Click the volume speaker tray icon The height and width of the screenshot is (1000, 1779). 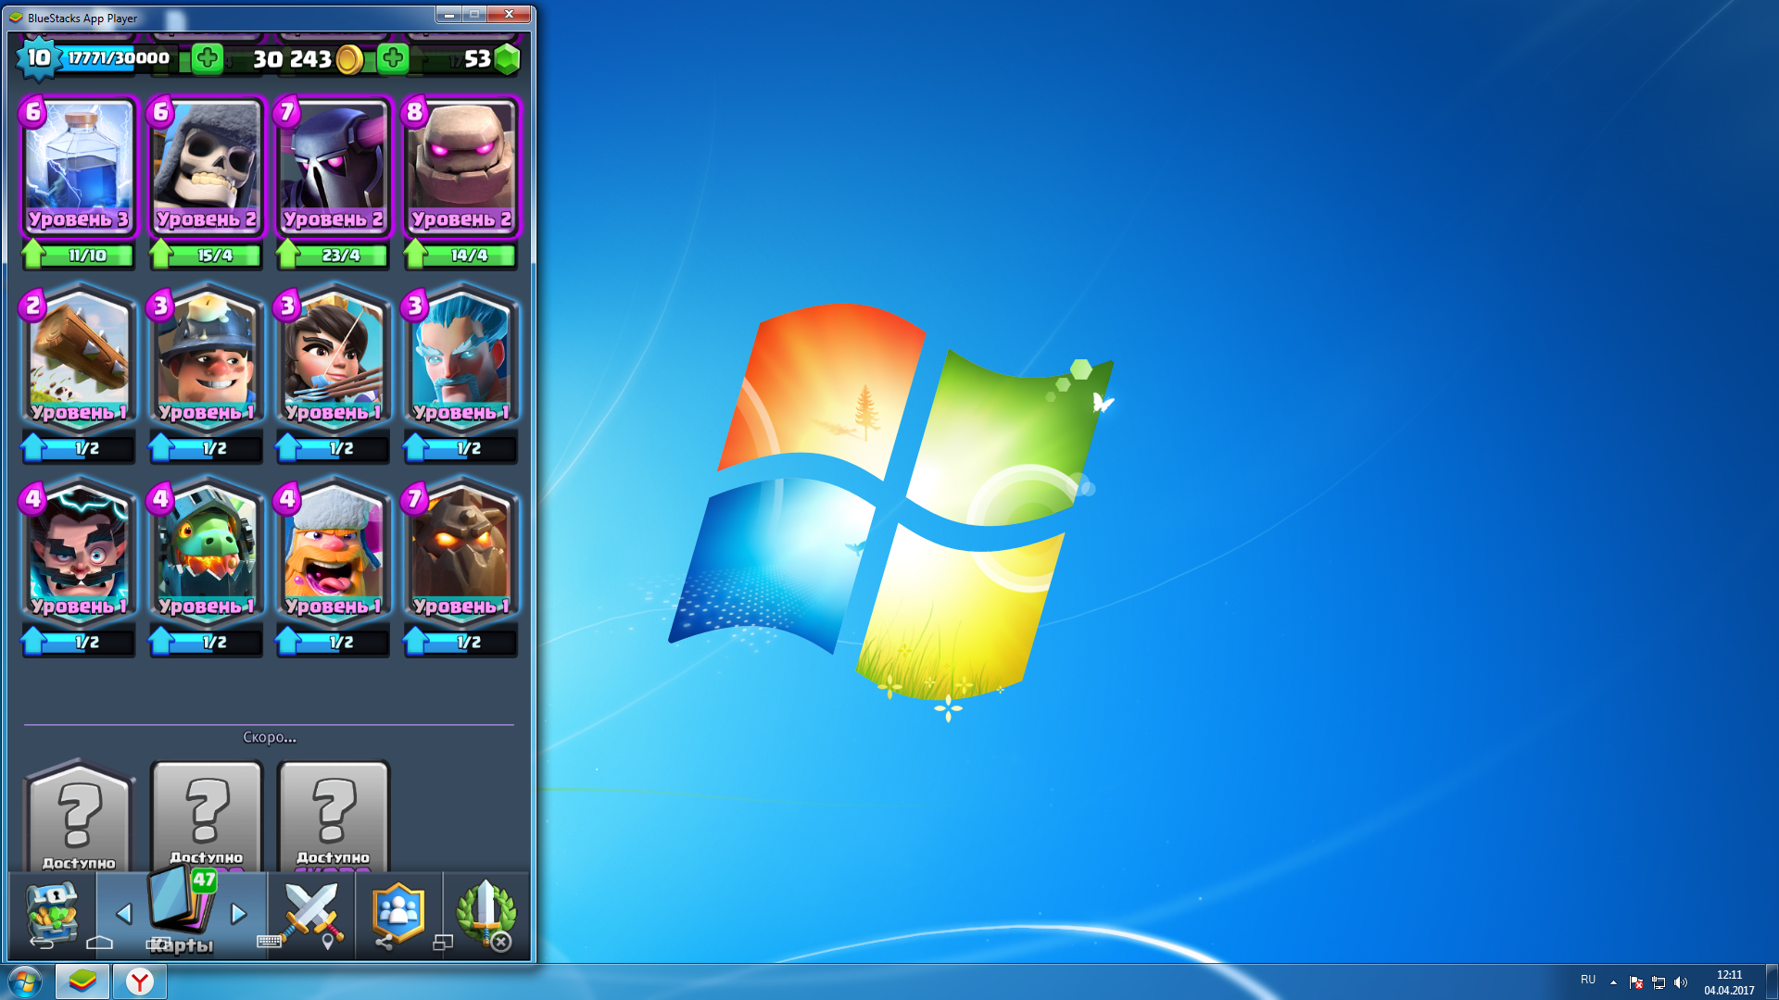[x=1681, y=982]
